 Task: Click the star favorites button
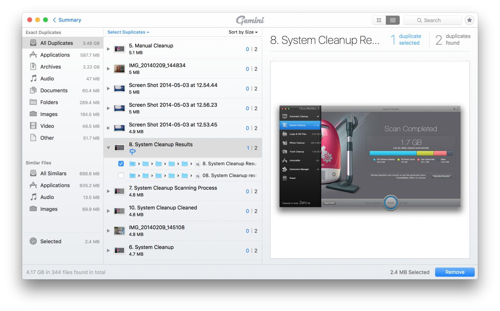point(469,20)
